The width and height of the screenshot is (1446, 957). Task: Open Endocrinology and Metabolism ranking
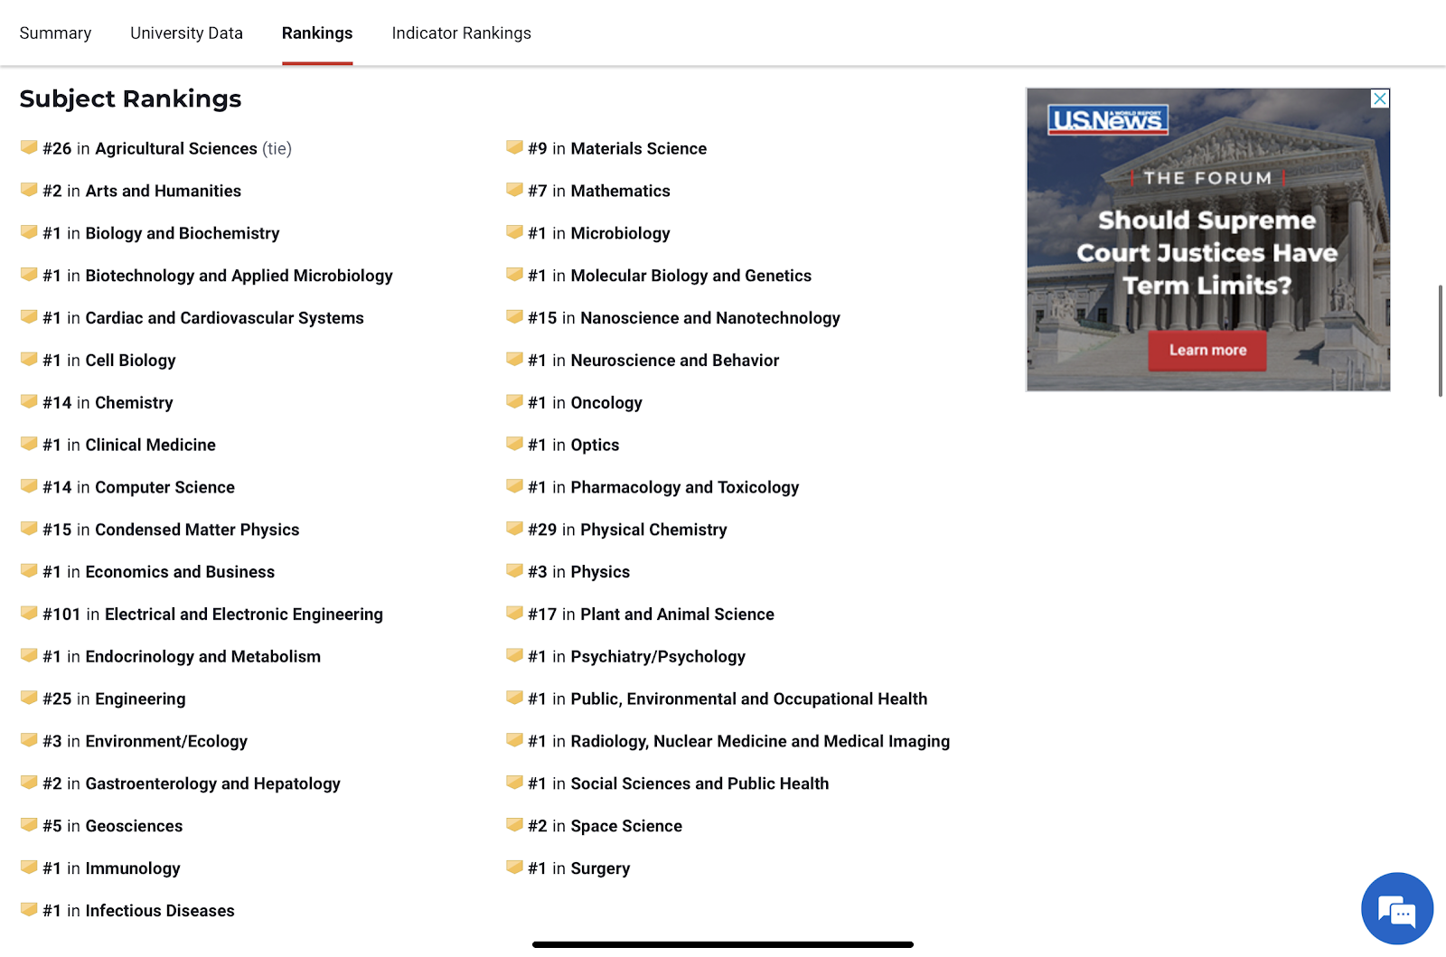point(203,657)
